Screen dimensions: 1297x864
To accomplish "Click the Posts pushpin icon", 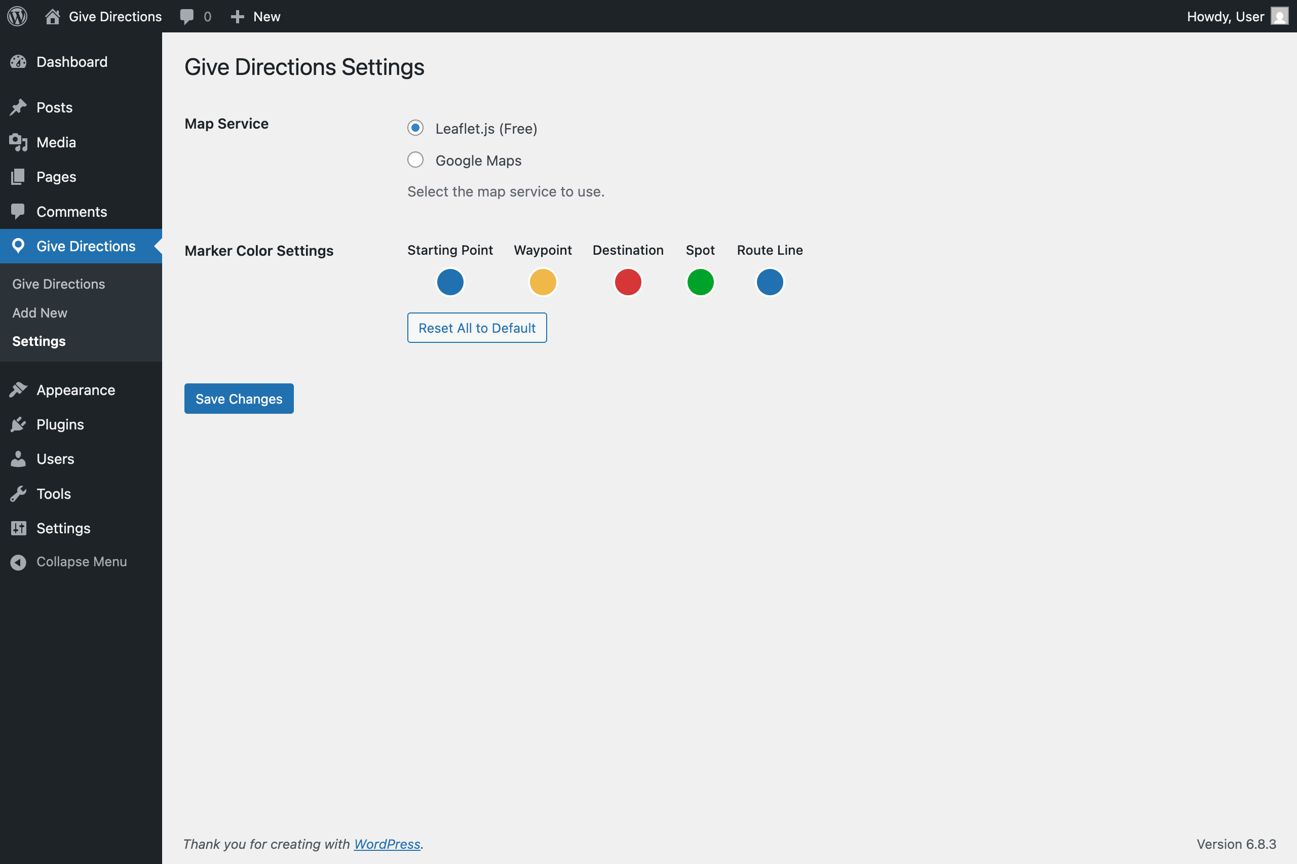I will tap(18, 107).
